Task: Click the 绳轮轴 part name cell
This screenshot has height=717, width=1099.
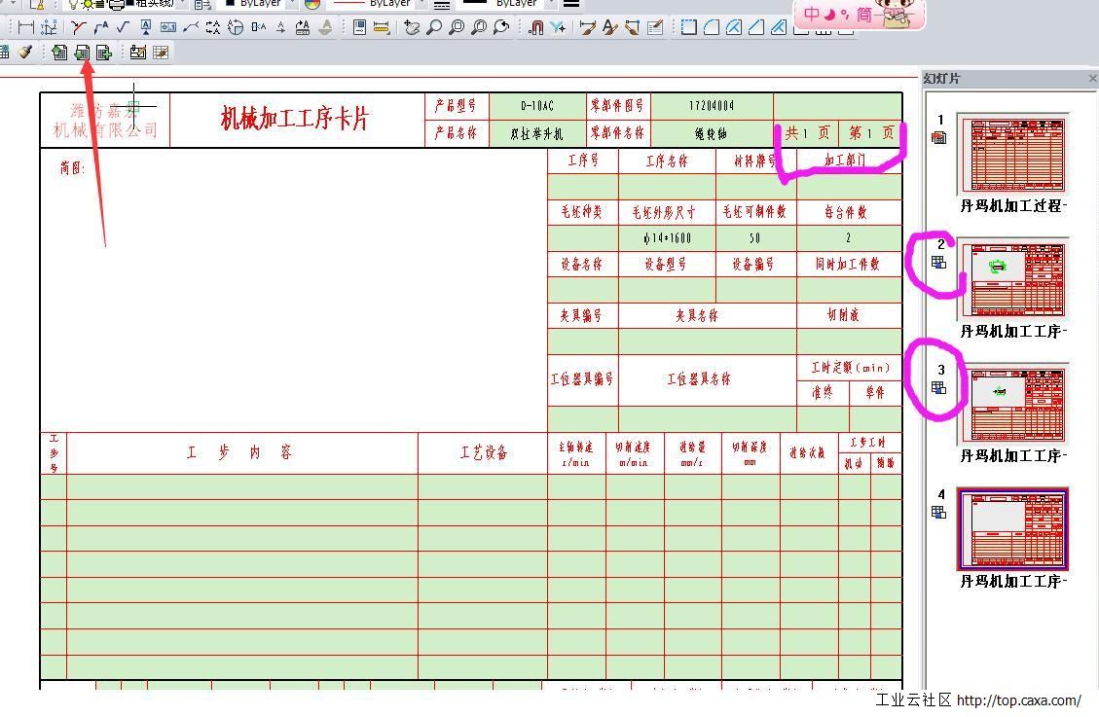Action: 712,133
